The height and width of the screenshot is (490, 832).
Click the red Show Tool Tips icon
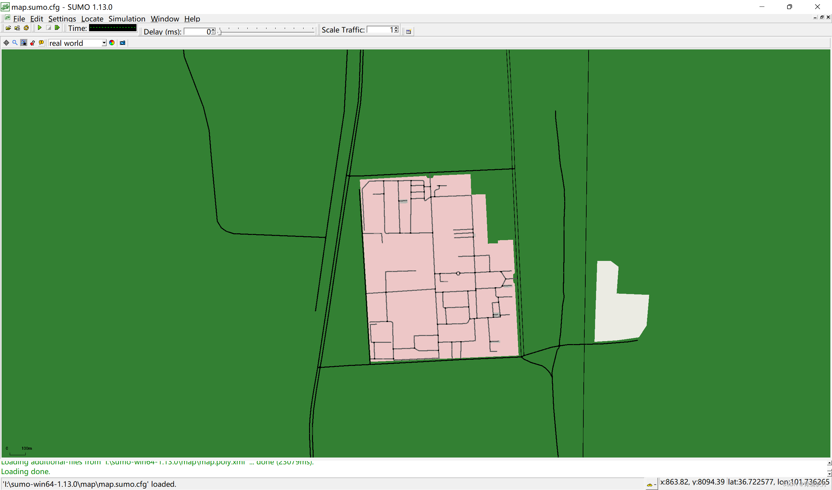(32, 43)
